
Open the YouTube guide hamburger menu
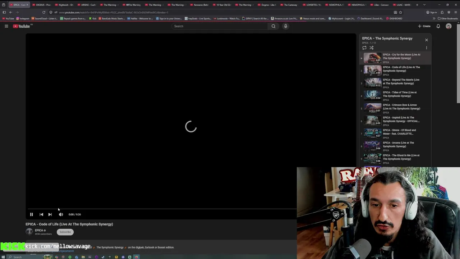(6, 26)
